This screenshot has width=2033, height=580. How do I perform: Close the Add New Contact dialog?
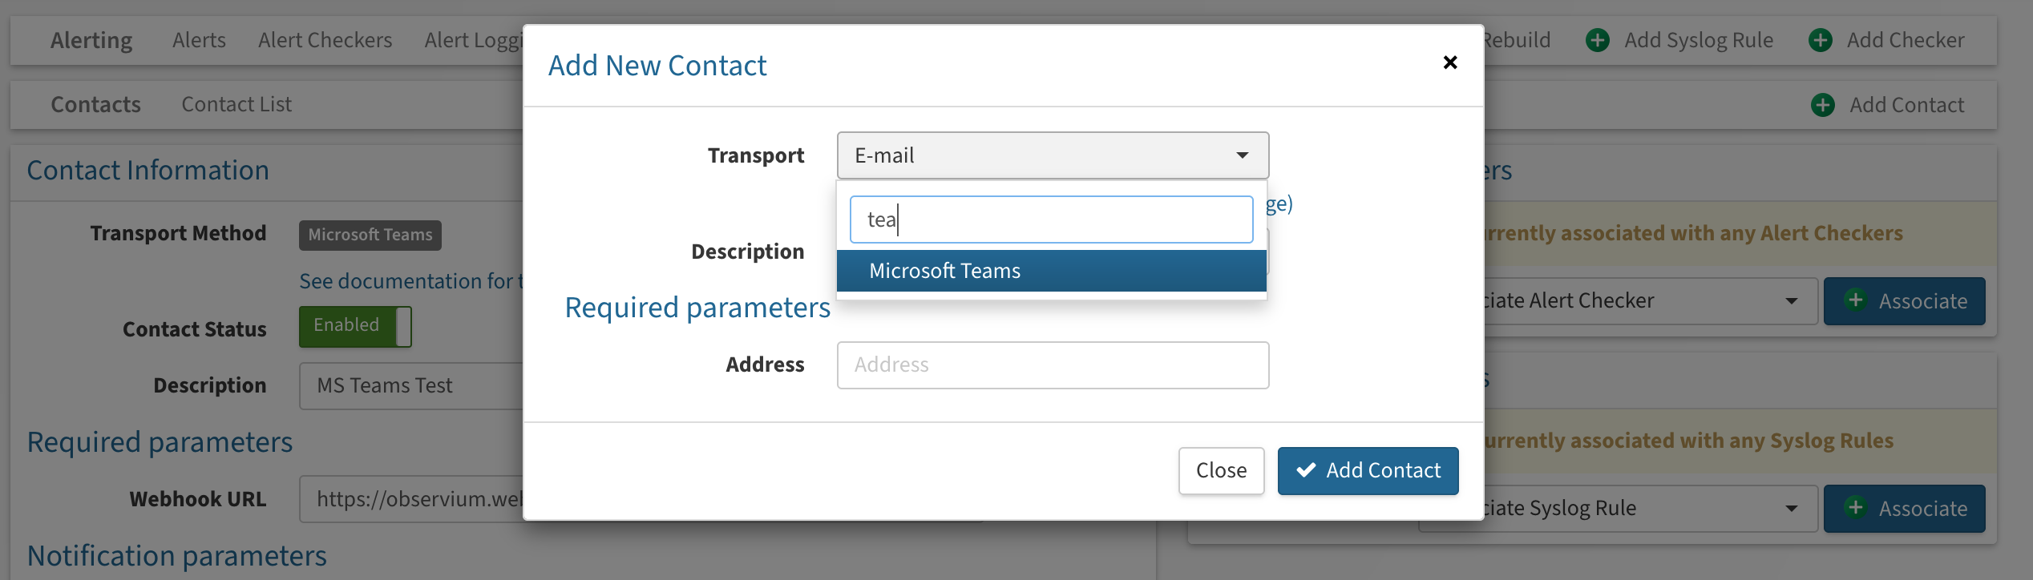click(1449, 62)
